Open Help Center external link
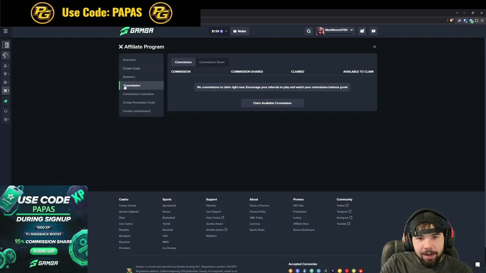The height and width of the screenshot is (273, 486). [x=215, y=218]
